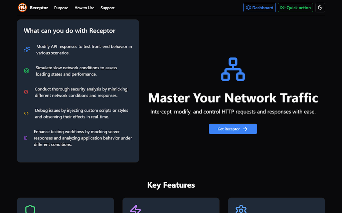Open the Receptor home link
Screen dimensions: 342x213
point(39,8)
